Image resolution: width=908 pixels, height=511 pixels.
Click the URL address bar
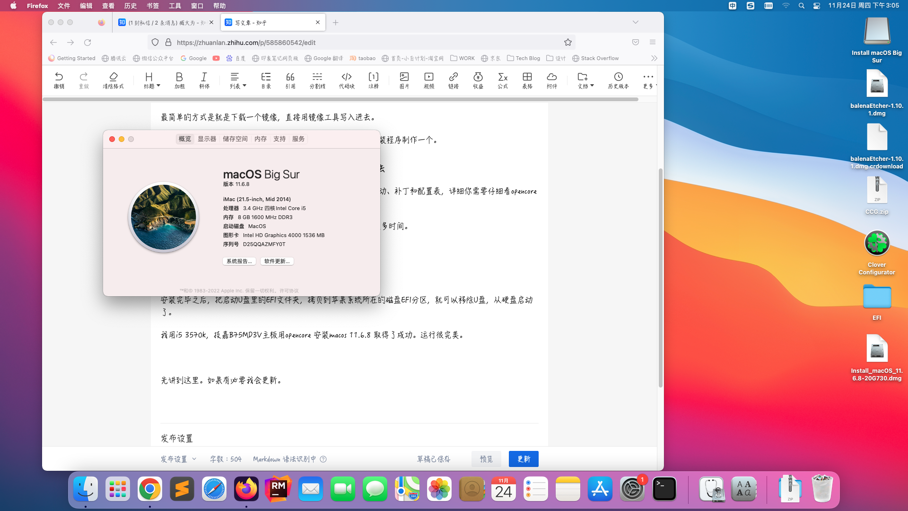(x=362, y=42)
